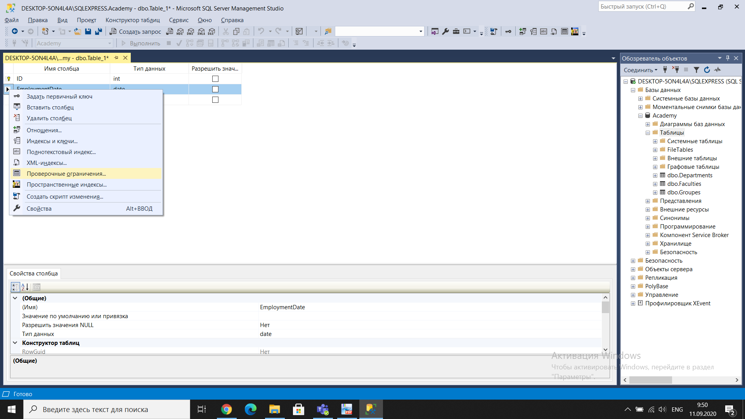Select the Свойства столбца tab

point(34,274)
